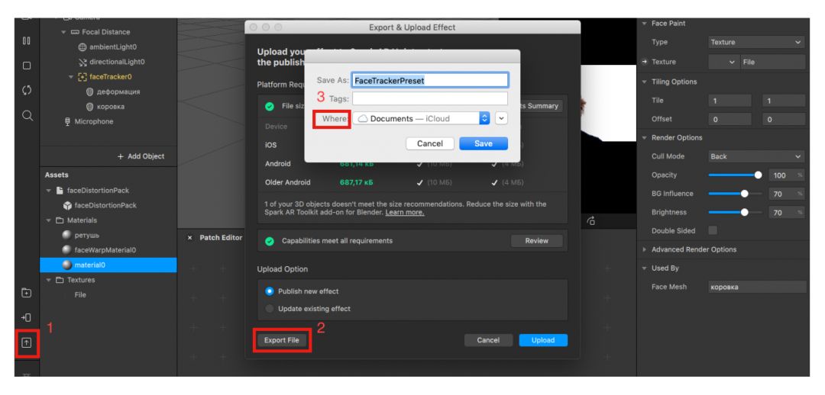Image resolution: width=825 pixels, height=395 pixels.
Task: Open the Cull Mode dropdown
Action: [x=756, y=156]
